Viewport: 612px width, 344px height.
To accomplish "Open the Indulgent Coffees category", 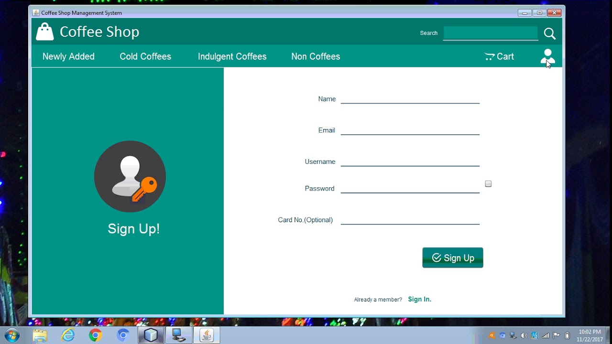I will [232, 56].
